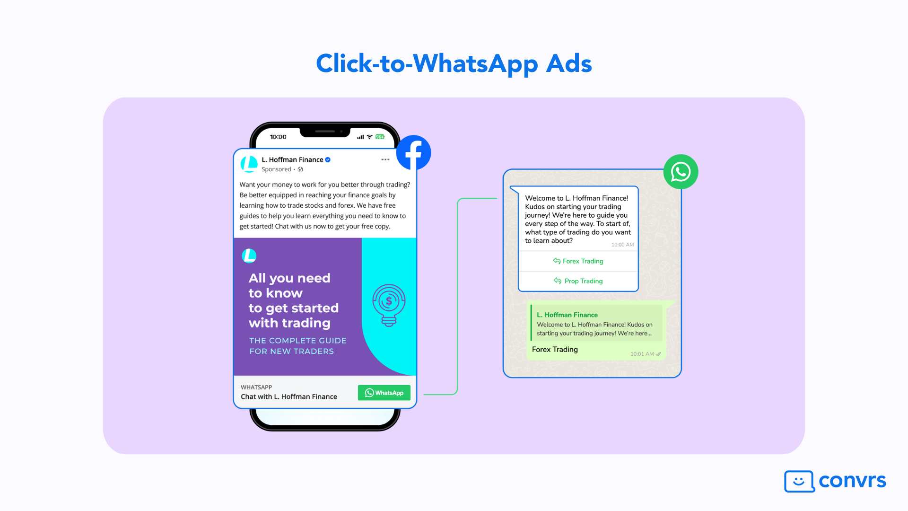
Task: Click the WhatsApp button on the Facebook ad
Action: (384, 392)
